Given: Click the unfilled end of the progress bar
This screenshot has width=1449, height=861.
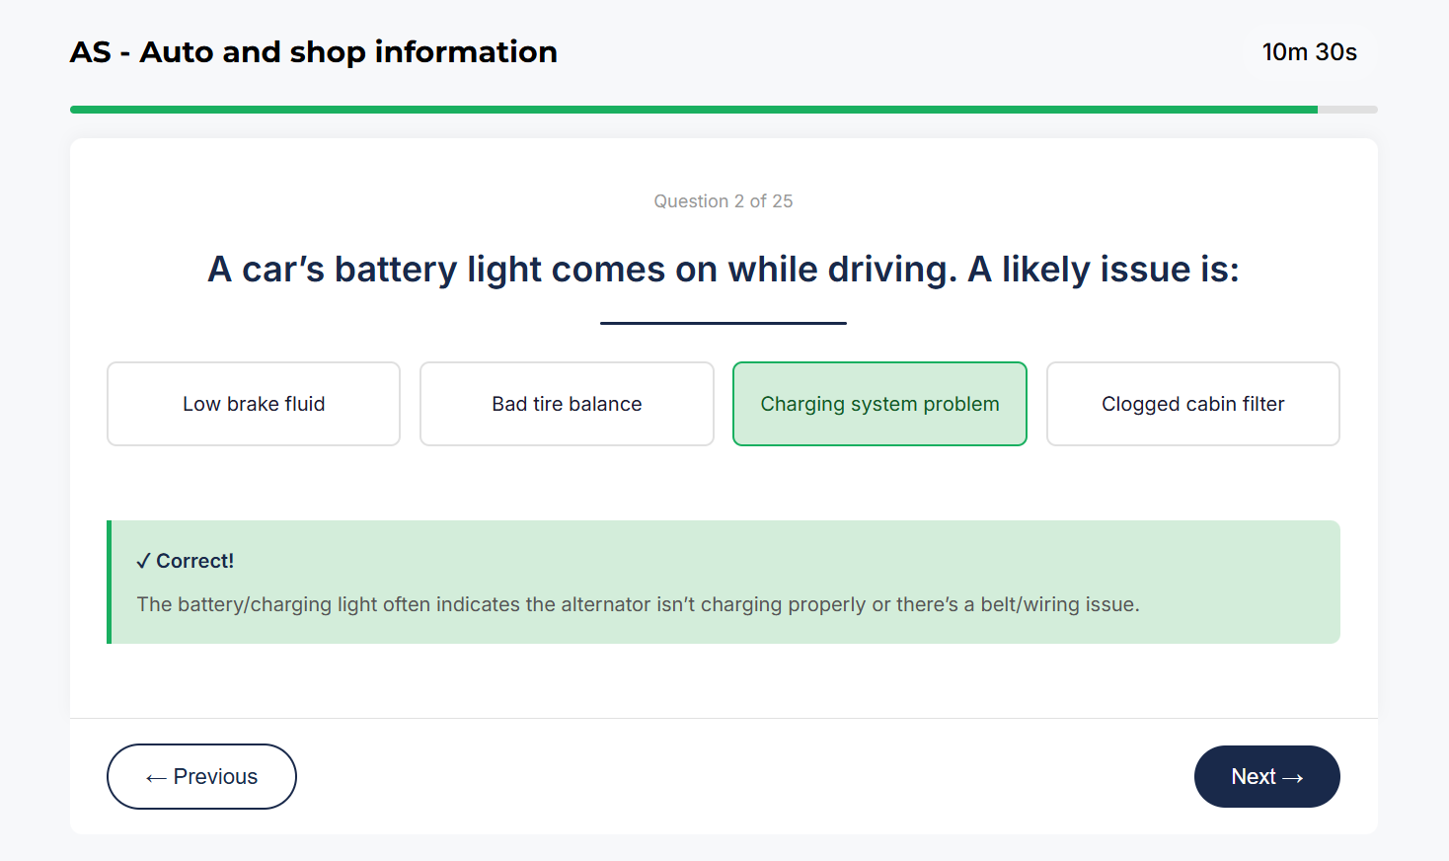Looking at the screenshot, I should (x=1347, y=109).
